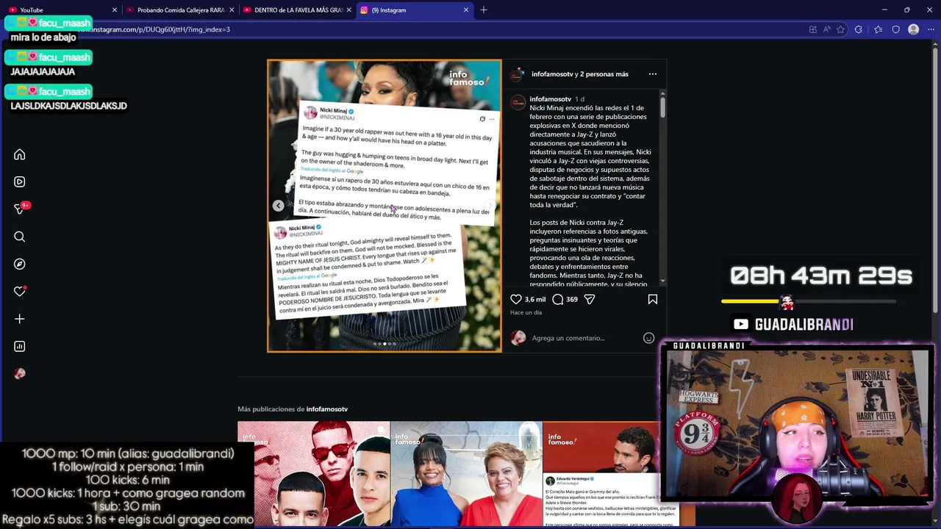Open Messages icon with 9+ badge

coord(20,209)
